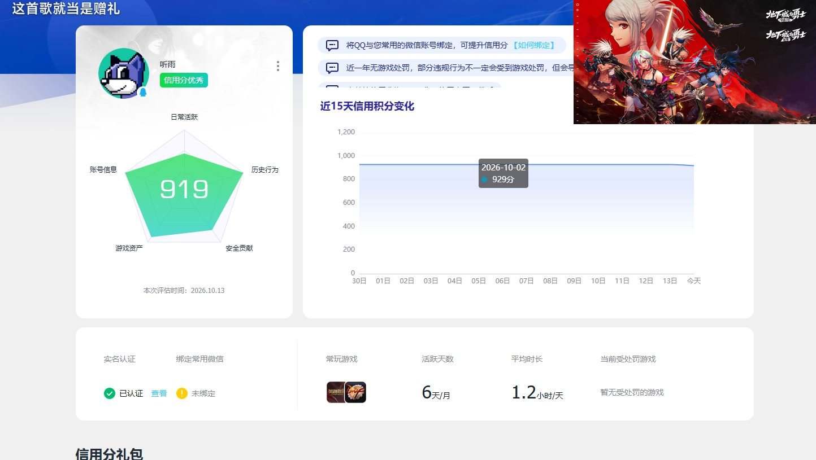Click the 929分 tooltip value
Image resolution: width=816 pixels, height=460 pixels.
pyautogui.click(x=503, y=179)
